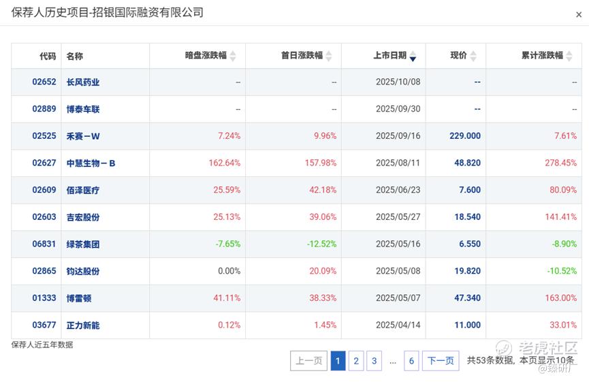The height and width of the screenshot is (382, 589).
Task: Click the 代码 column header
Action: (x=48, y=57)
